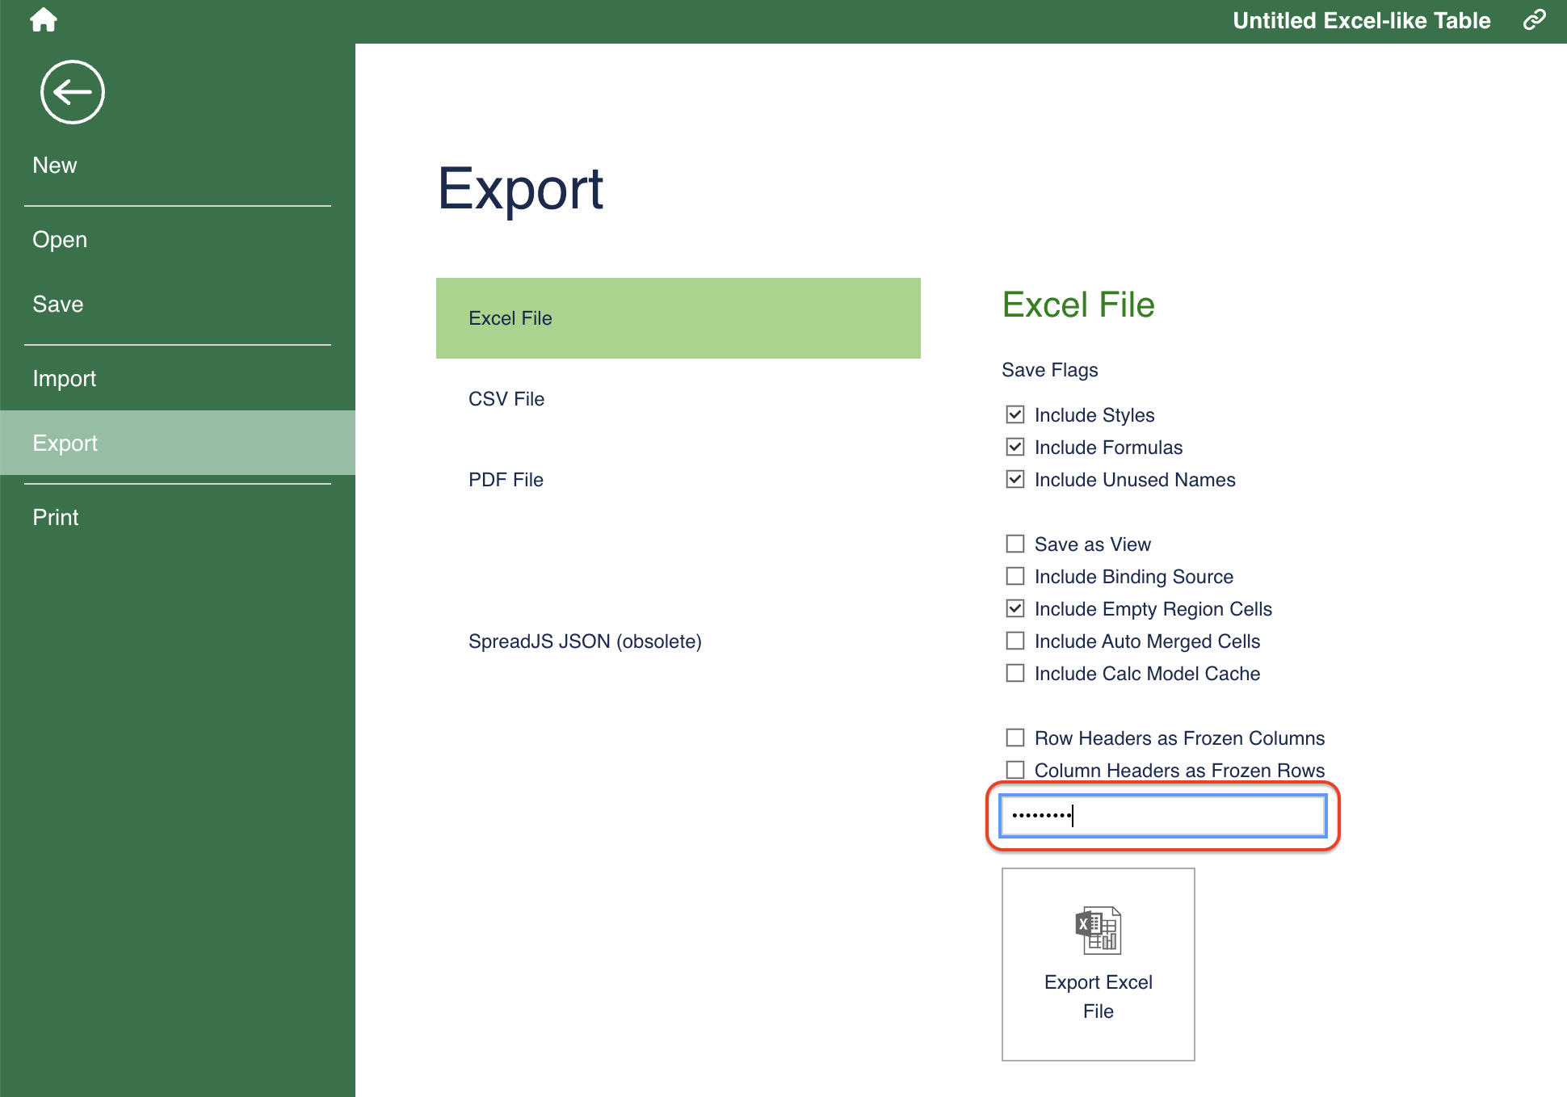Image resolution: width=1567 pixels, height=1097 pixels.
Task: Disable the Include Styles checkbox
Action: point(1015,414)
